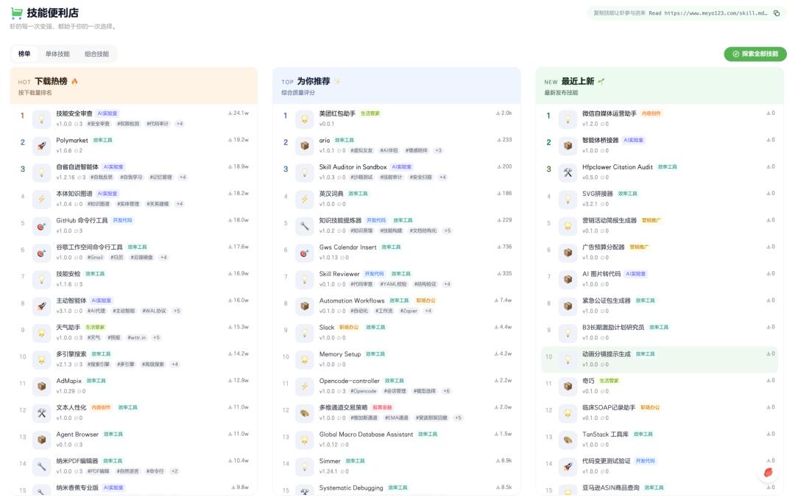Click the rocket icon for 代码变更测试验证
The width and height of the screenshot is (795, 503).
point(568,466)
